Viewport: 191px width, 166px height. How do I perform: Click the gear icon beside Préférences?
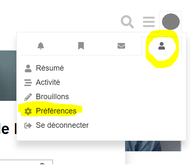pos(28,111)
